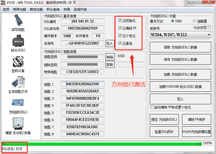The image size is (216, 154).
Task: Click the 清除TP保护 button
Action: (x=196, y=120)
